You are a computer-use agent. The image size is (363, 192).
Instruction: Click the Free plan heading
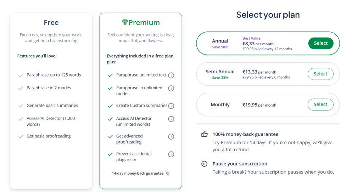(x=51, y=22)
